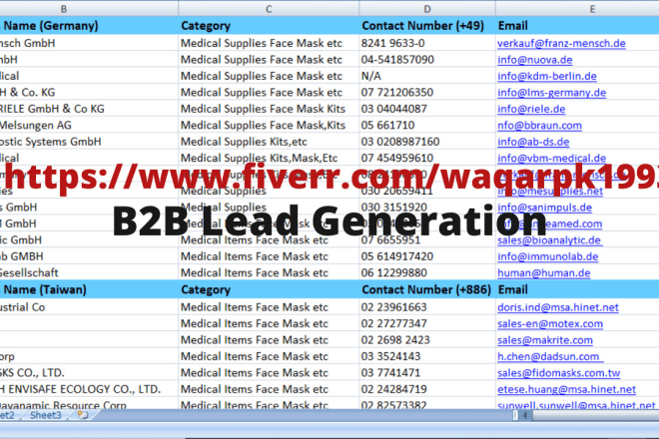Select cell with number 02 23961663
This screenshot has height=439, width=659.
click(x=427, y=306)
